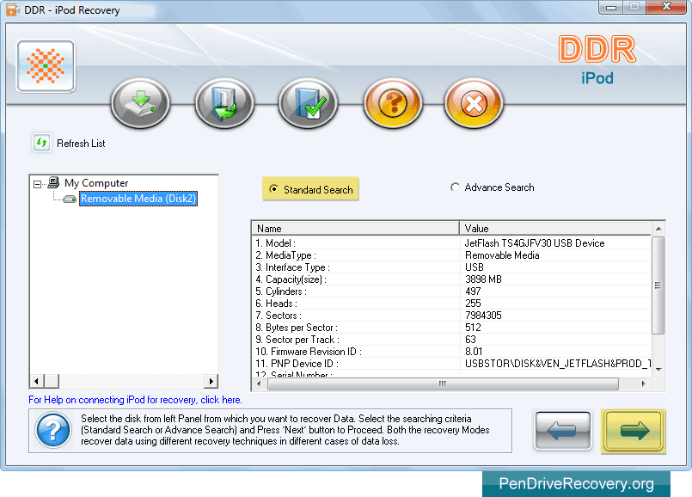692x497 pixels.
Task: Click the '7984305' sectors value
Action: click(483, 316)
